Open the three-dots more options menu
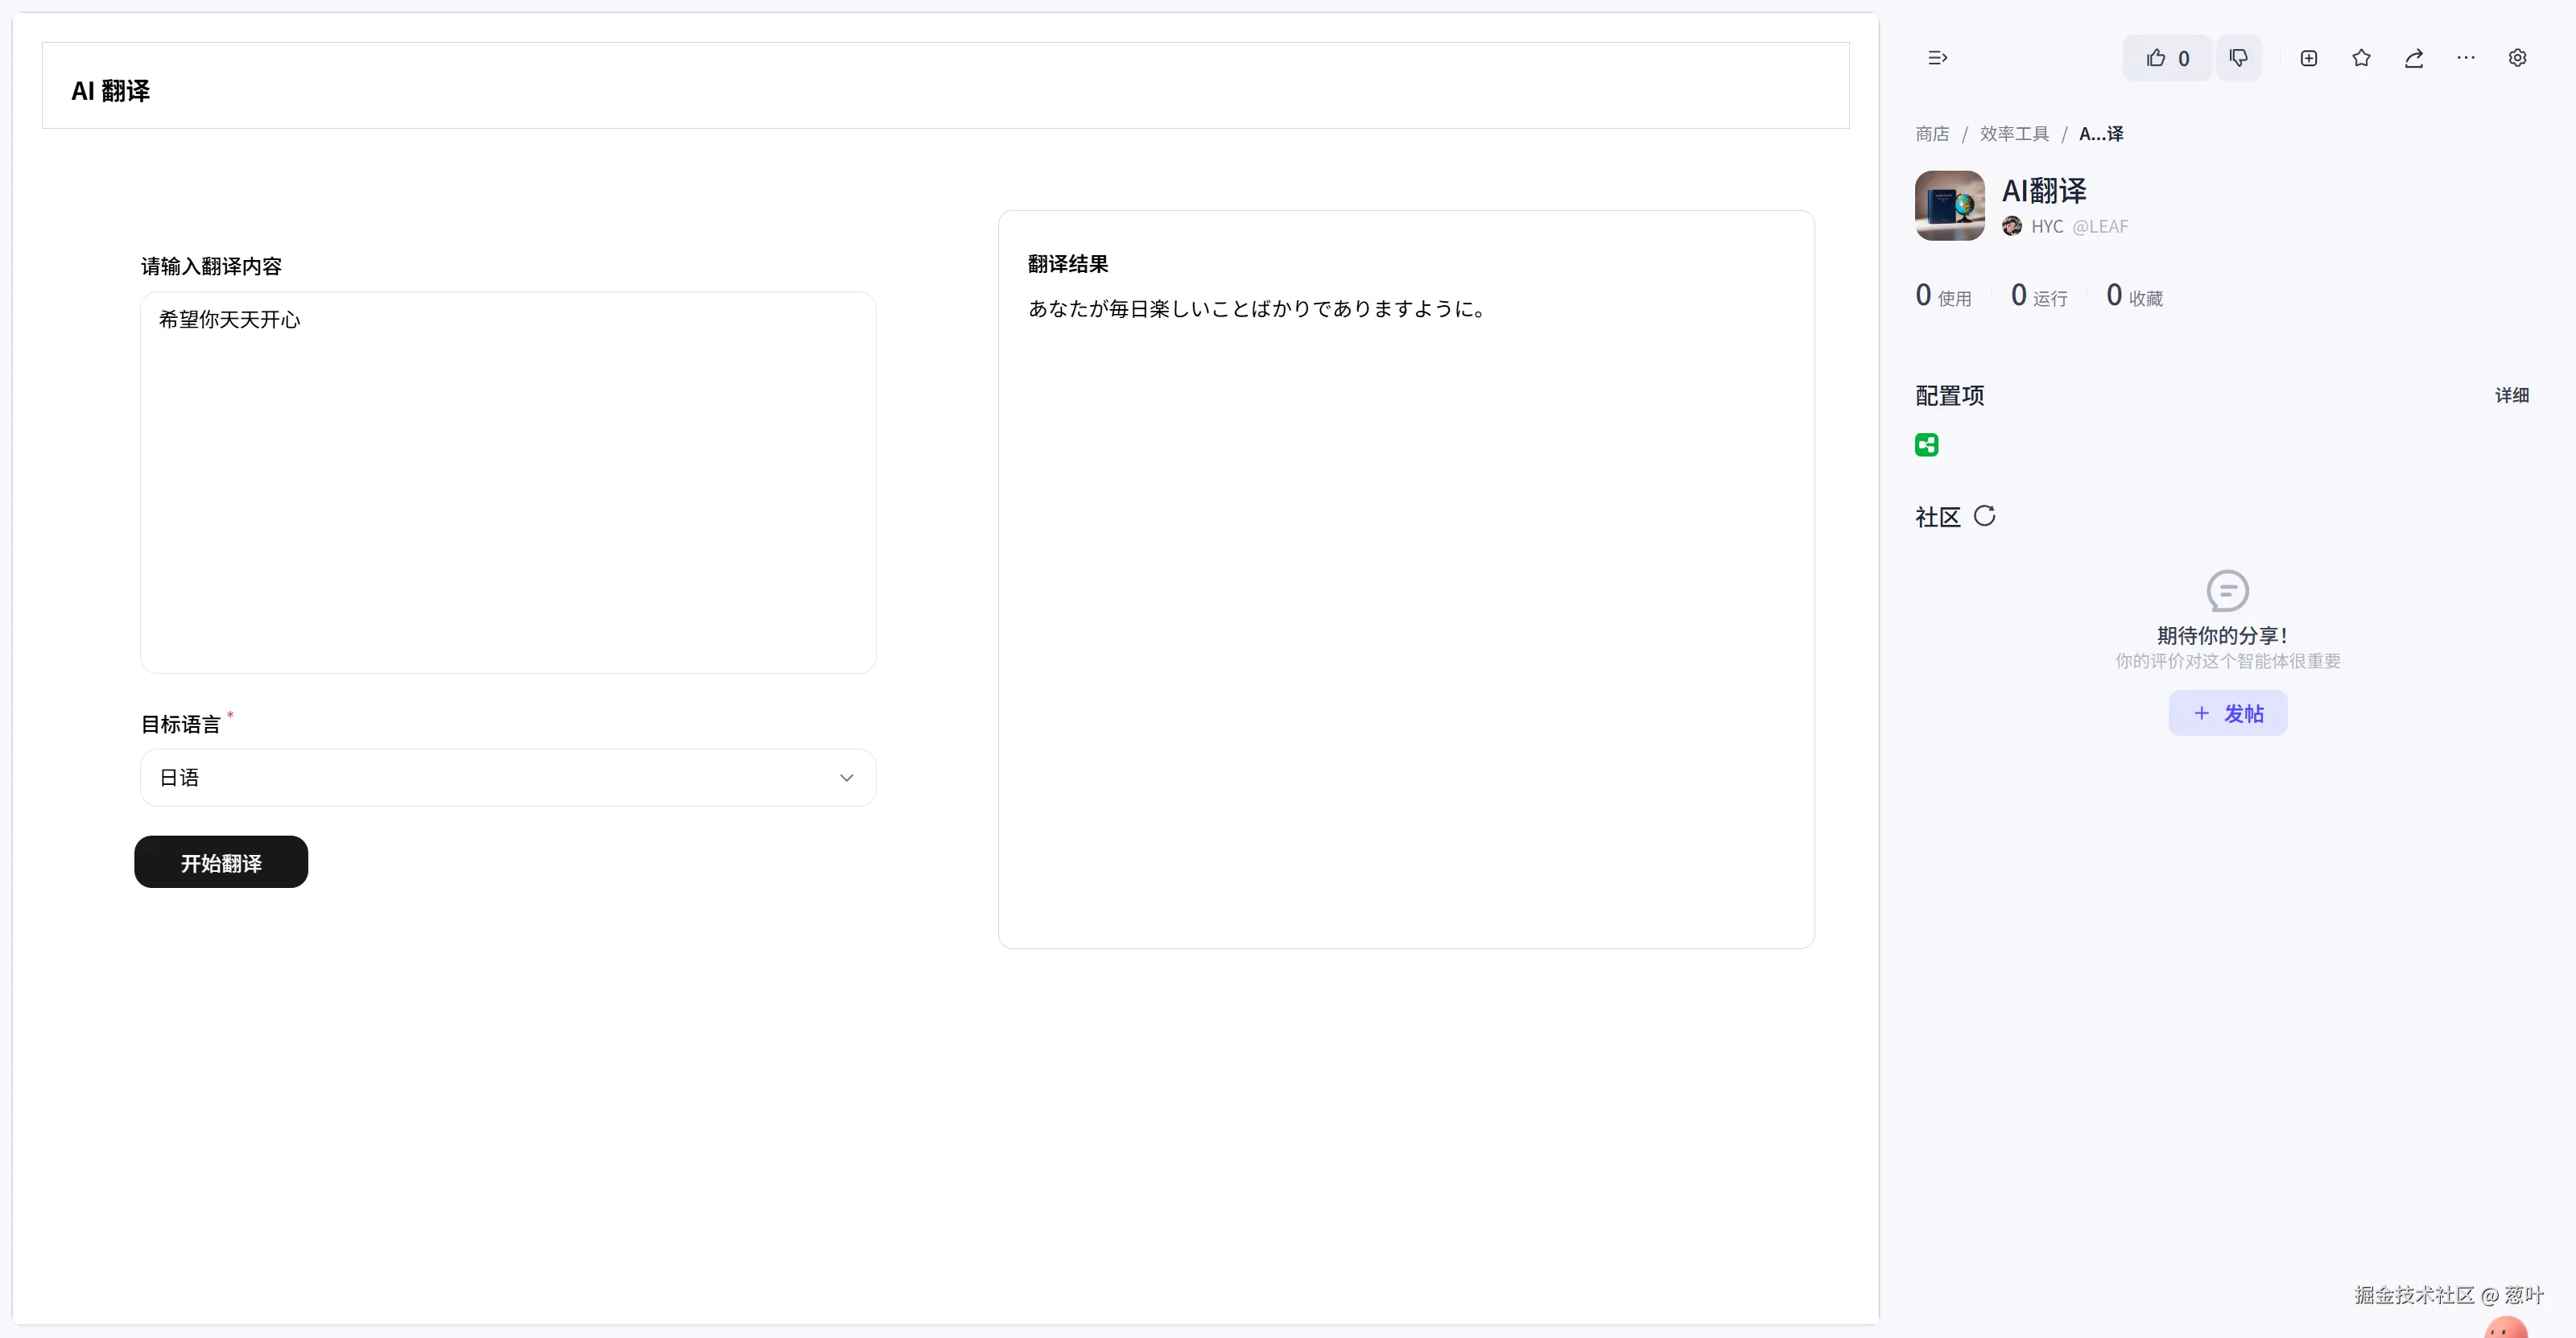 pyautogui.click(x=2465, y=58)
